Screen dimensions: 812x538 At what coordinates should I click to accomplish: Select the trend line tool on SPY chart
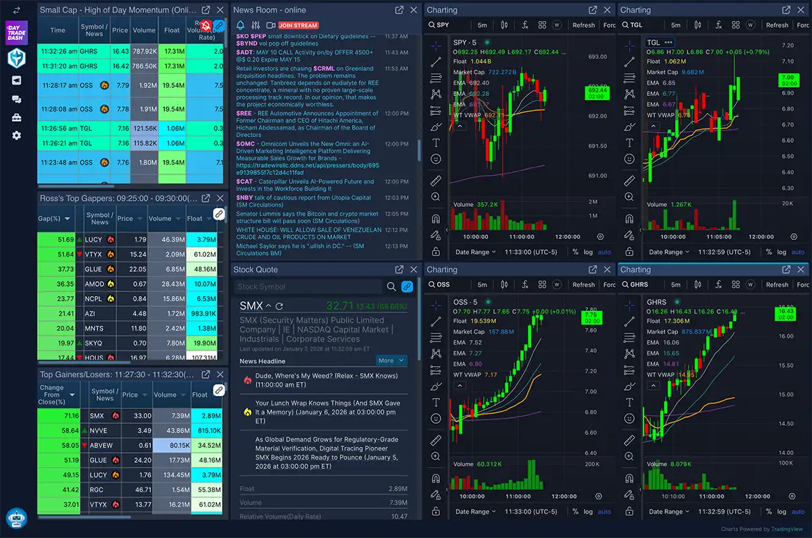click(x=436, y=62)
